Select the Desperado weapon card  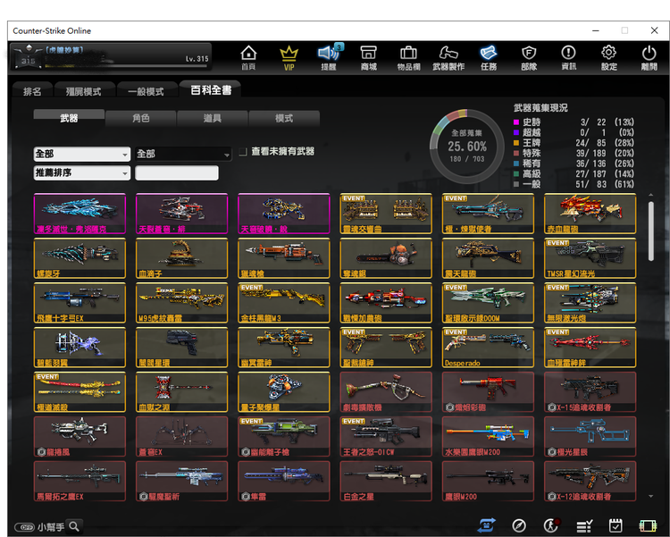point(488,348)
